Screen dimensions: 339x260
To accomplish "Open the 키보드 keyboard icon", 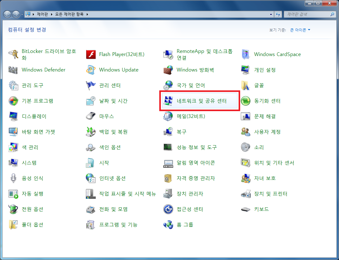I will pyautogui.click(x=246, y=209).
